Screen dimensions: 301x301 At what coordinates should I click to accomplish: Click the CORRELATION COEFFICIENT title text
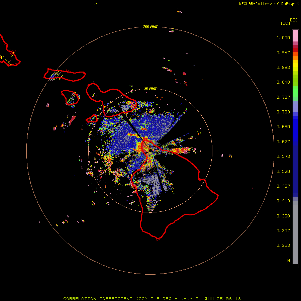coord(105,299)
